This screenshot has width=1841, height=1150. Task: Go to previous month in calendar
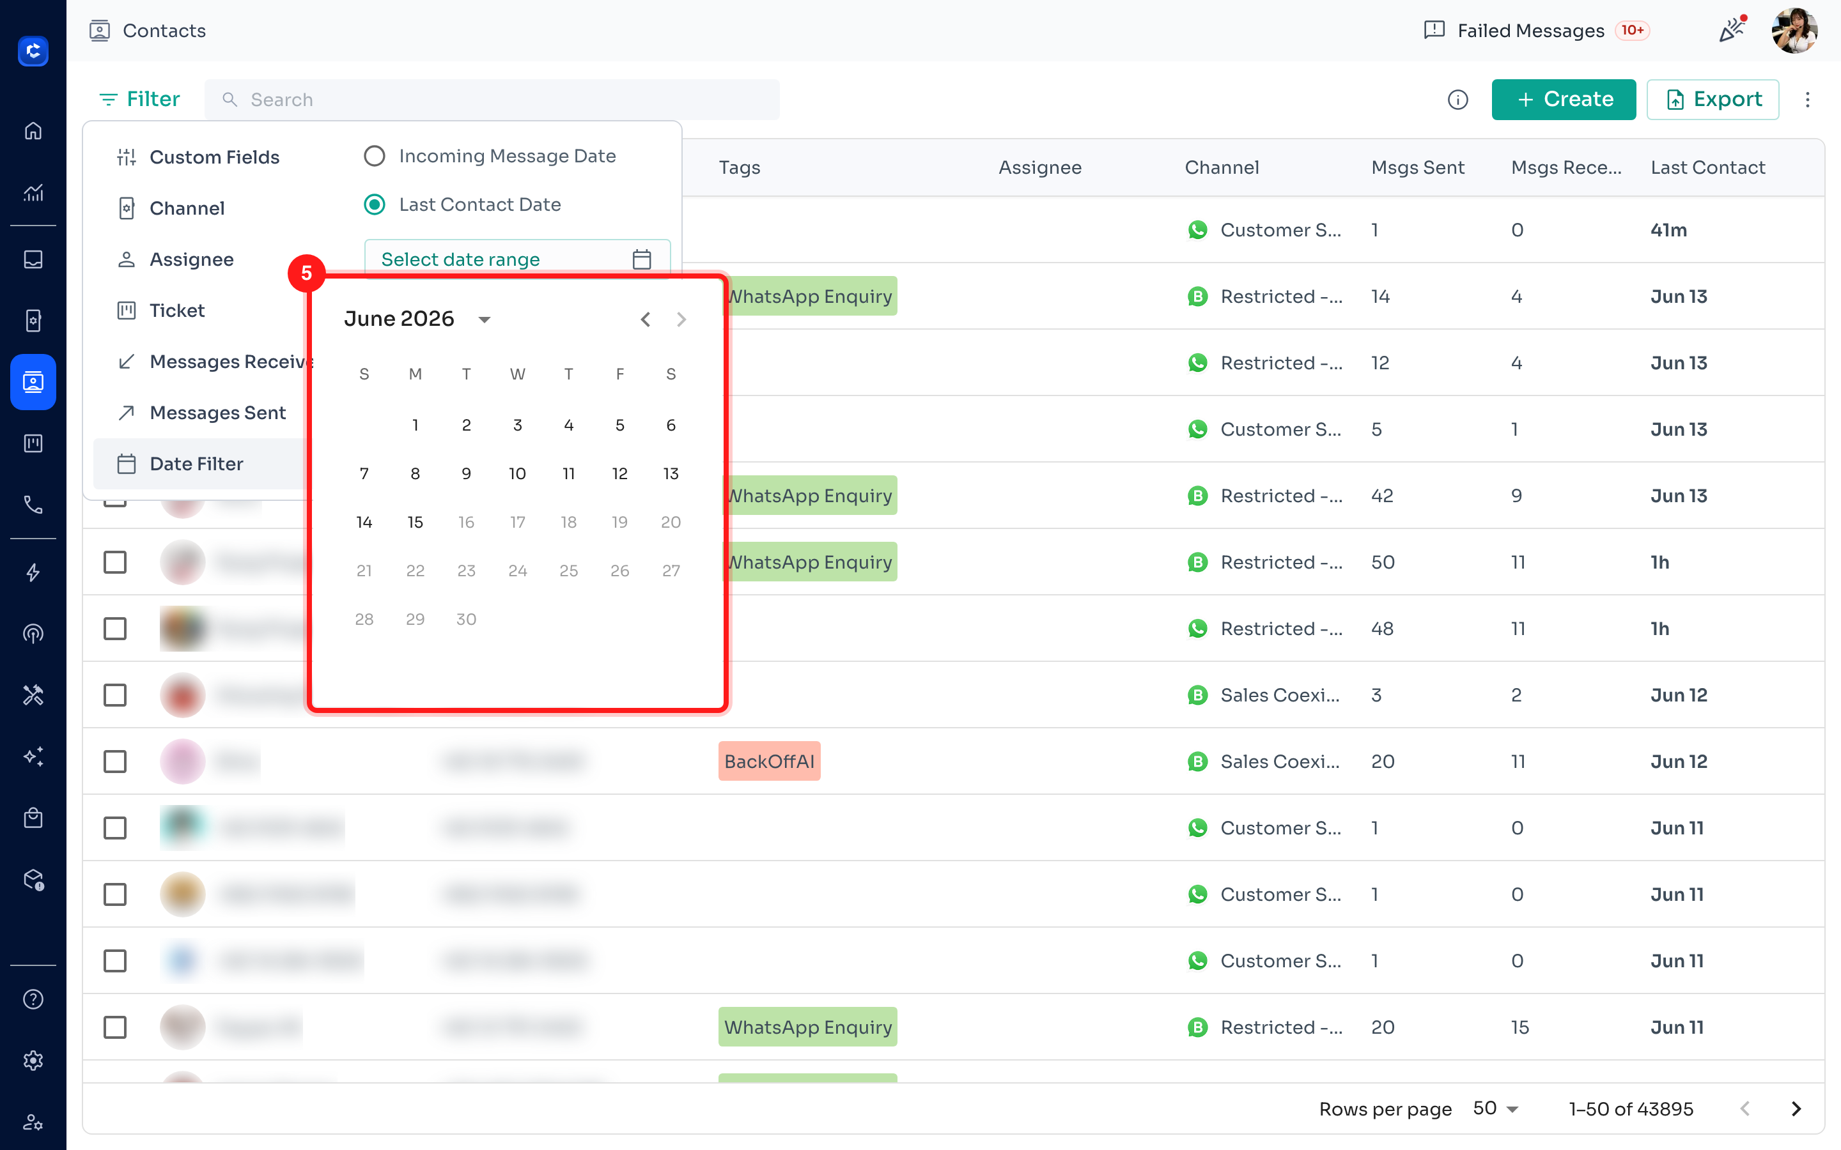pyautogui.click(x=645, y=319)
